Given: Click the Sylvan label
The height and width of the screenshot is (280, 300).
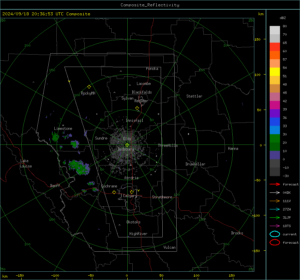Looking at the screenshot, I should coord(127,98).
